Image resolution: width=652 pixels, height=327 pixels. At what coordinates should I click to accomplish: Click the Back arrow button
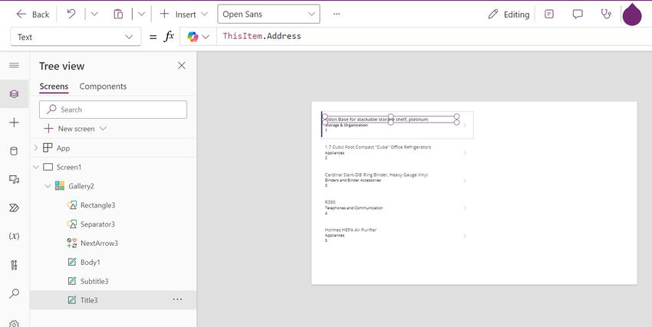tap(32, 14)
